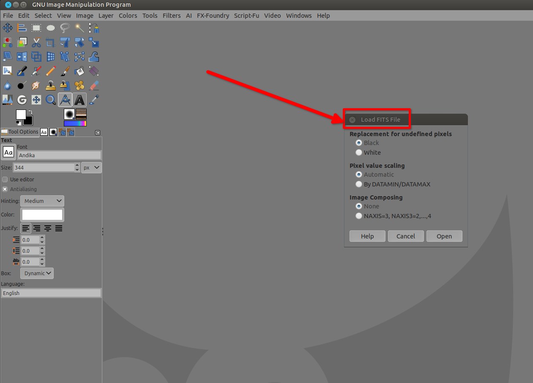Viewport: 533px width, 383px height.
Task: Select the Heal bandage tool
Action: pos(79,85)
